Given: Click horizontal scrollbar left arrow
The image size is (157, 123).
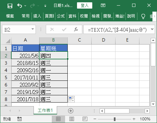Looking at the screenshot, I should pos(102,111).
